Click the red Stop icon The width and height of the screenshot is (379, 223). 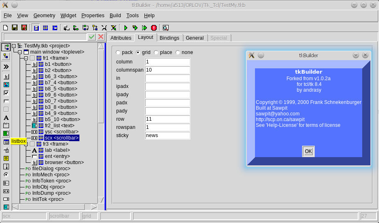coord(154,28)
